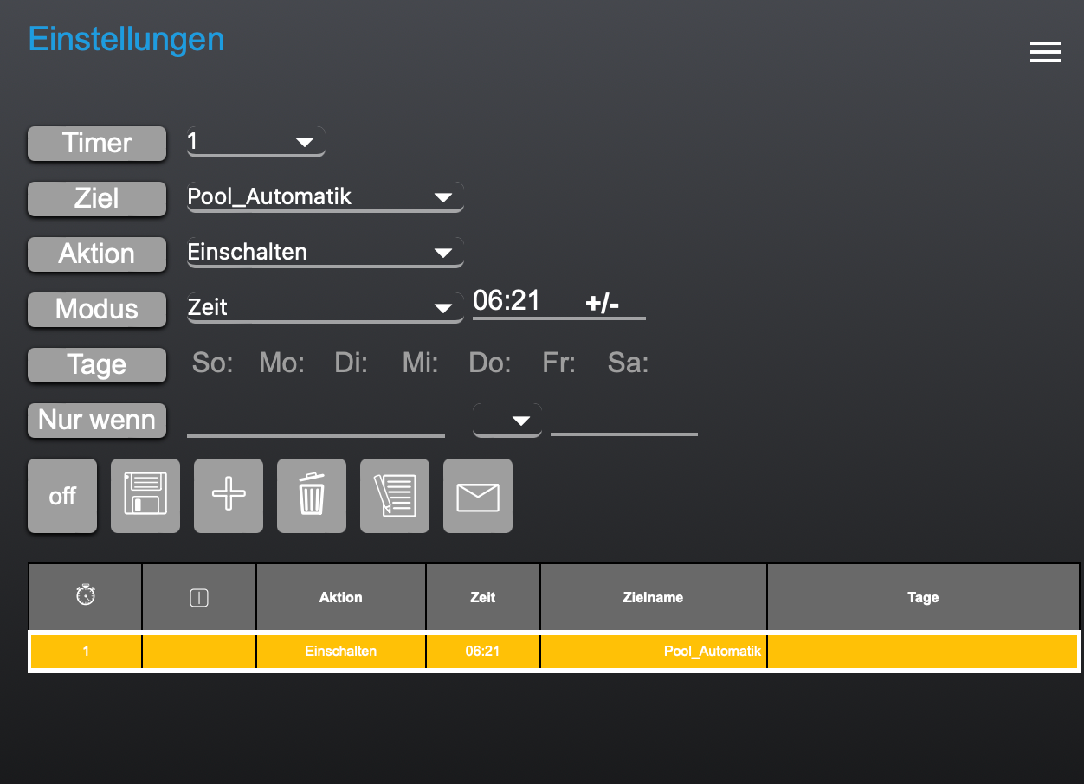Open the notes list edit icon

[395, 496]
